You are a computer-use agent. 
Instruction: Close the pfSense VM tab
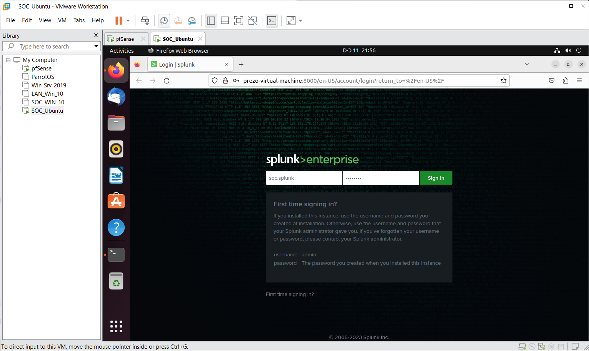click(143, 38)
